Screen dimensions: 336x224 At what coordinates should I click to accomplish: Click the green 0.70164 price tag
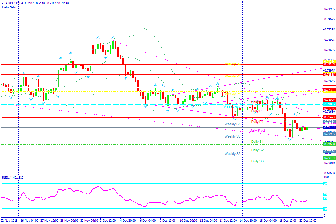point(329,158)
